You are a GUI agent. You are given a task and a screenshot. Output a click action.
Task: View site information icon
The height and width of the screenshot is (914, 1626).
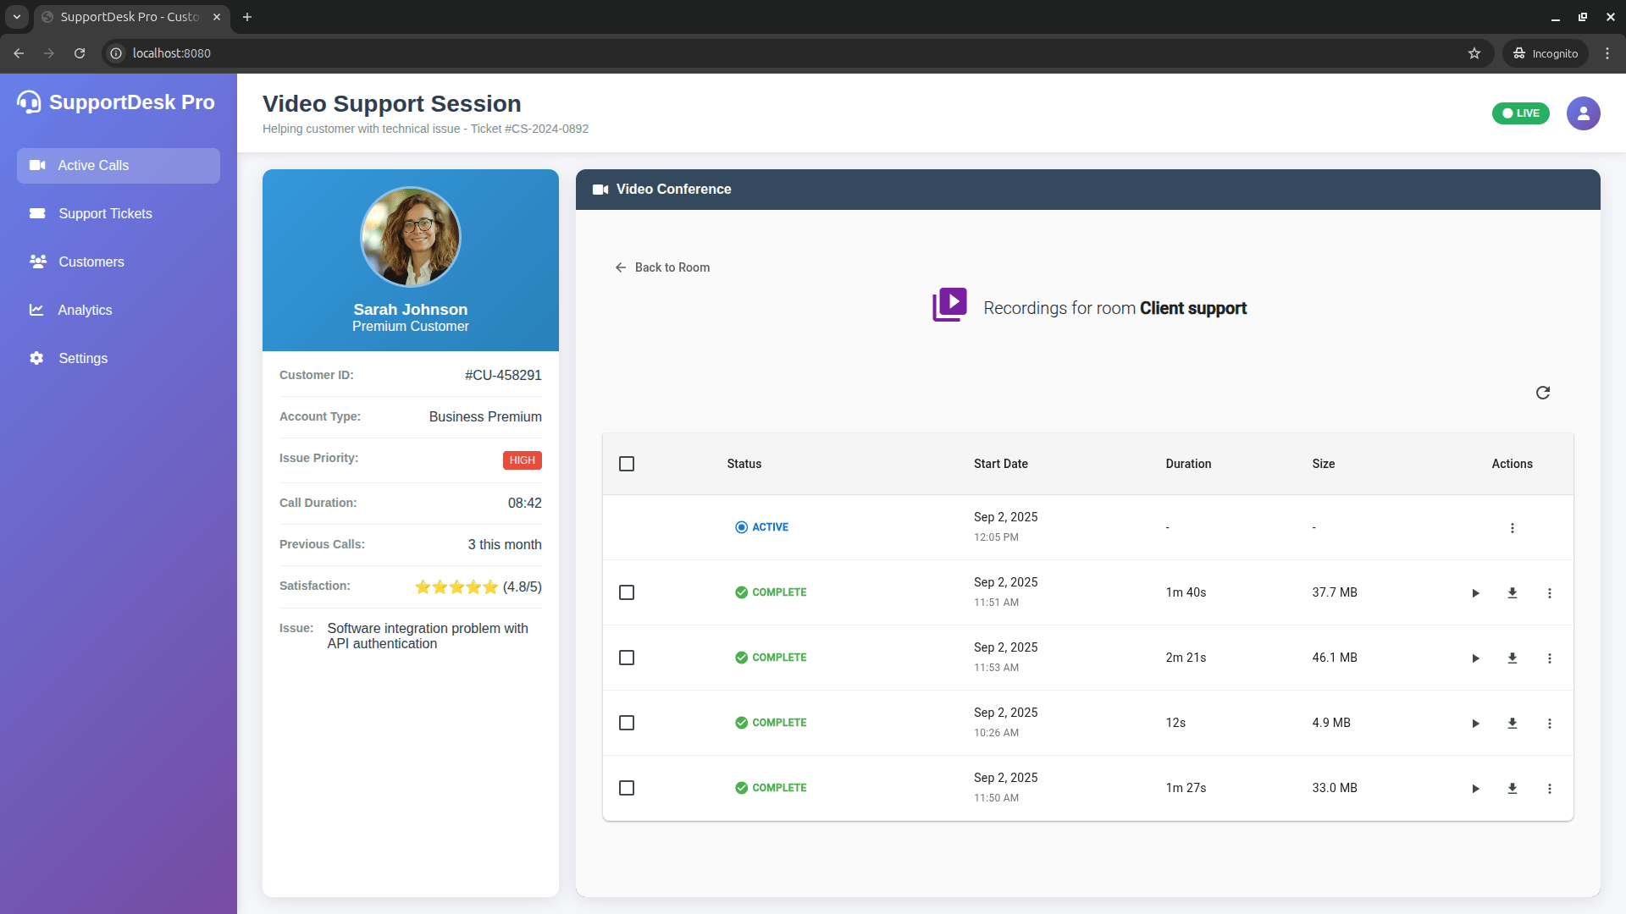coord(116,53)
